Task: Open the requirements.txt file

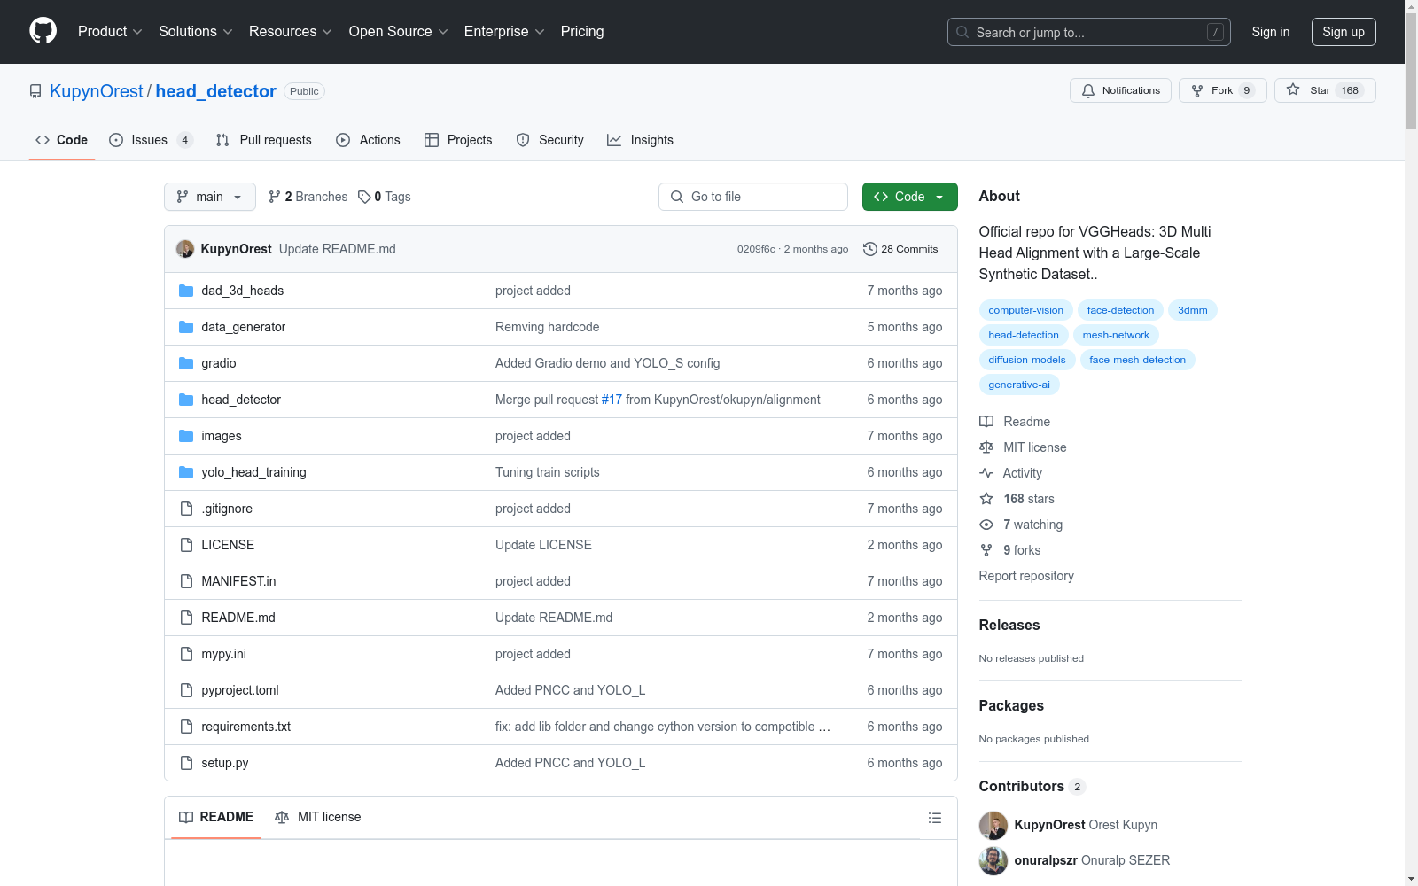Action: coord(246,727)
